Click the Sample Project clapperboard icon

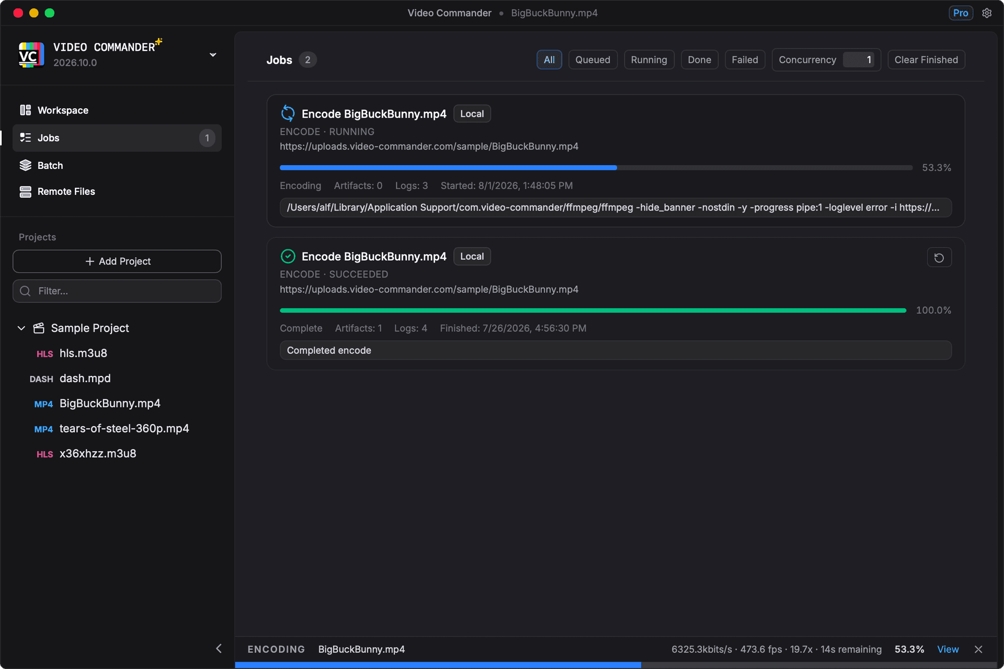tap(39, 328)
